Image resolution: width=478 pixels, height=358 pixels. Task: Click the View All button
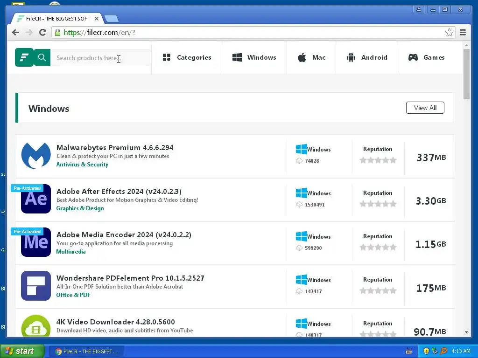pos(425,108)
